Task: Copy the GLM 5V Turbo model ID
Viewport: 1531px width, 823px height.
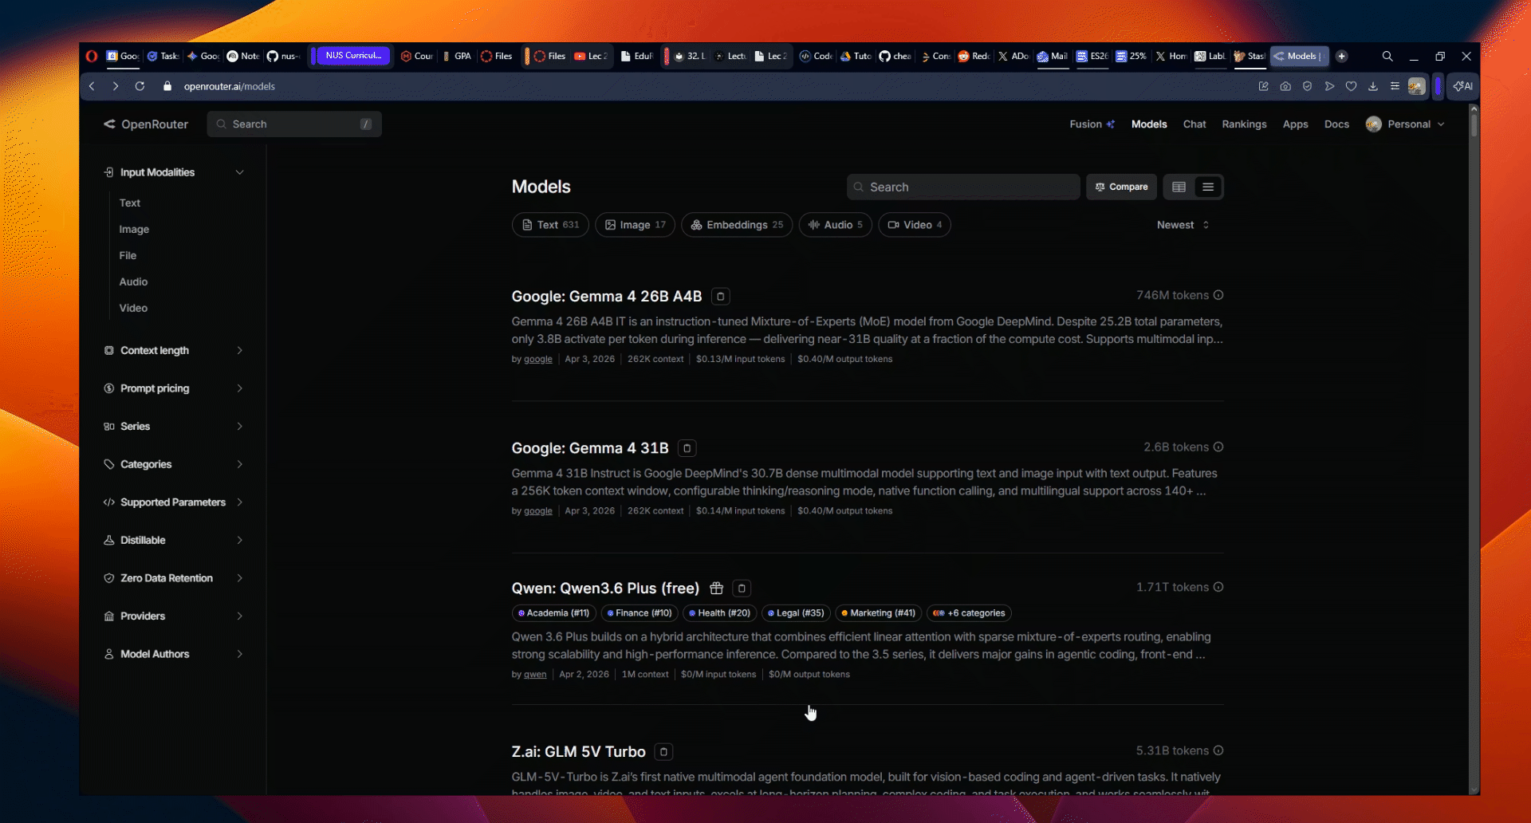Action: (663, 752)
